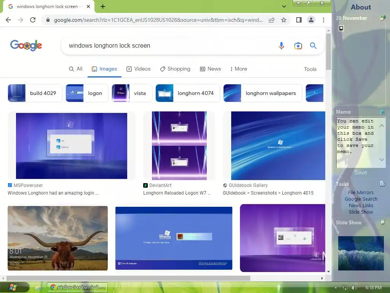390x293 pixels.
Task: Click the Tasks panel icon
Action: (382, 184)
